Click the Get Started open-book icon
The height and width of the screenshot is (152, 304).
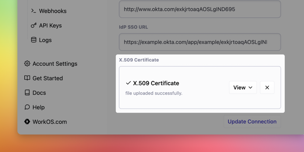27,78
